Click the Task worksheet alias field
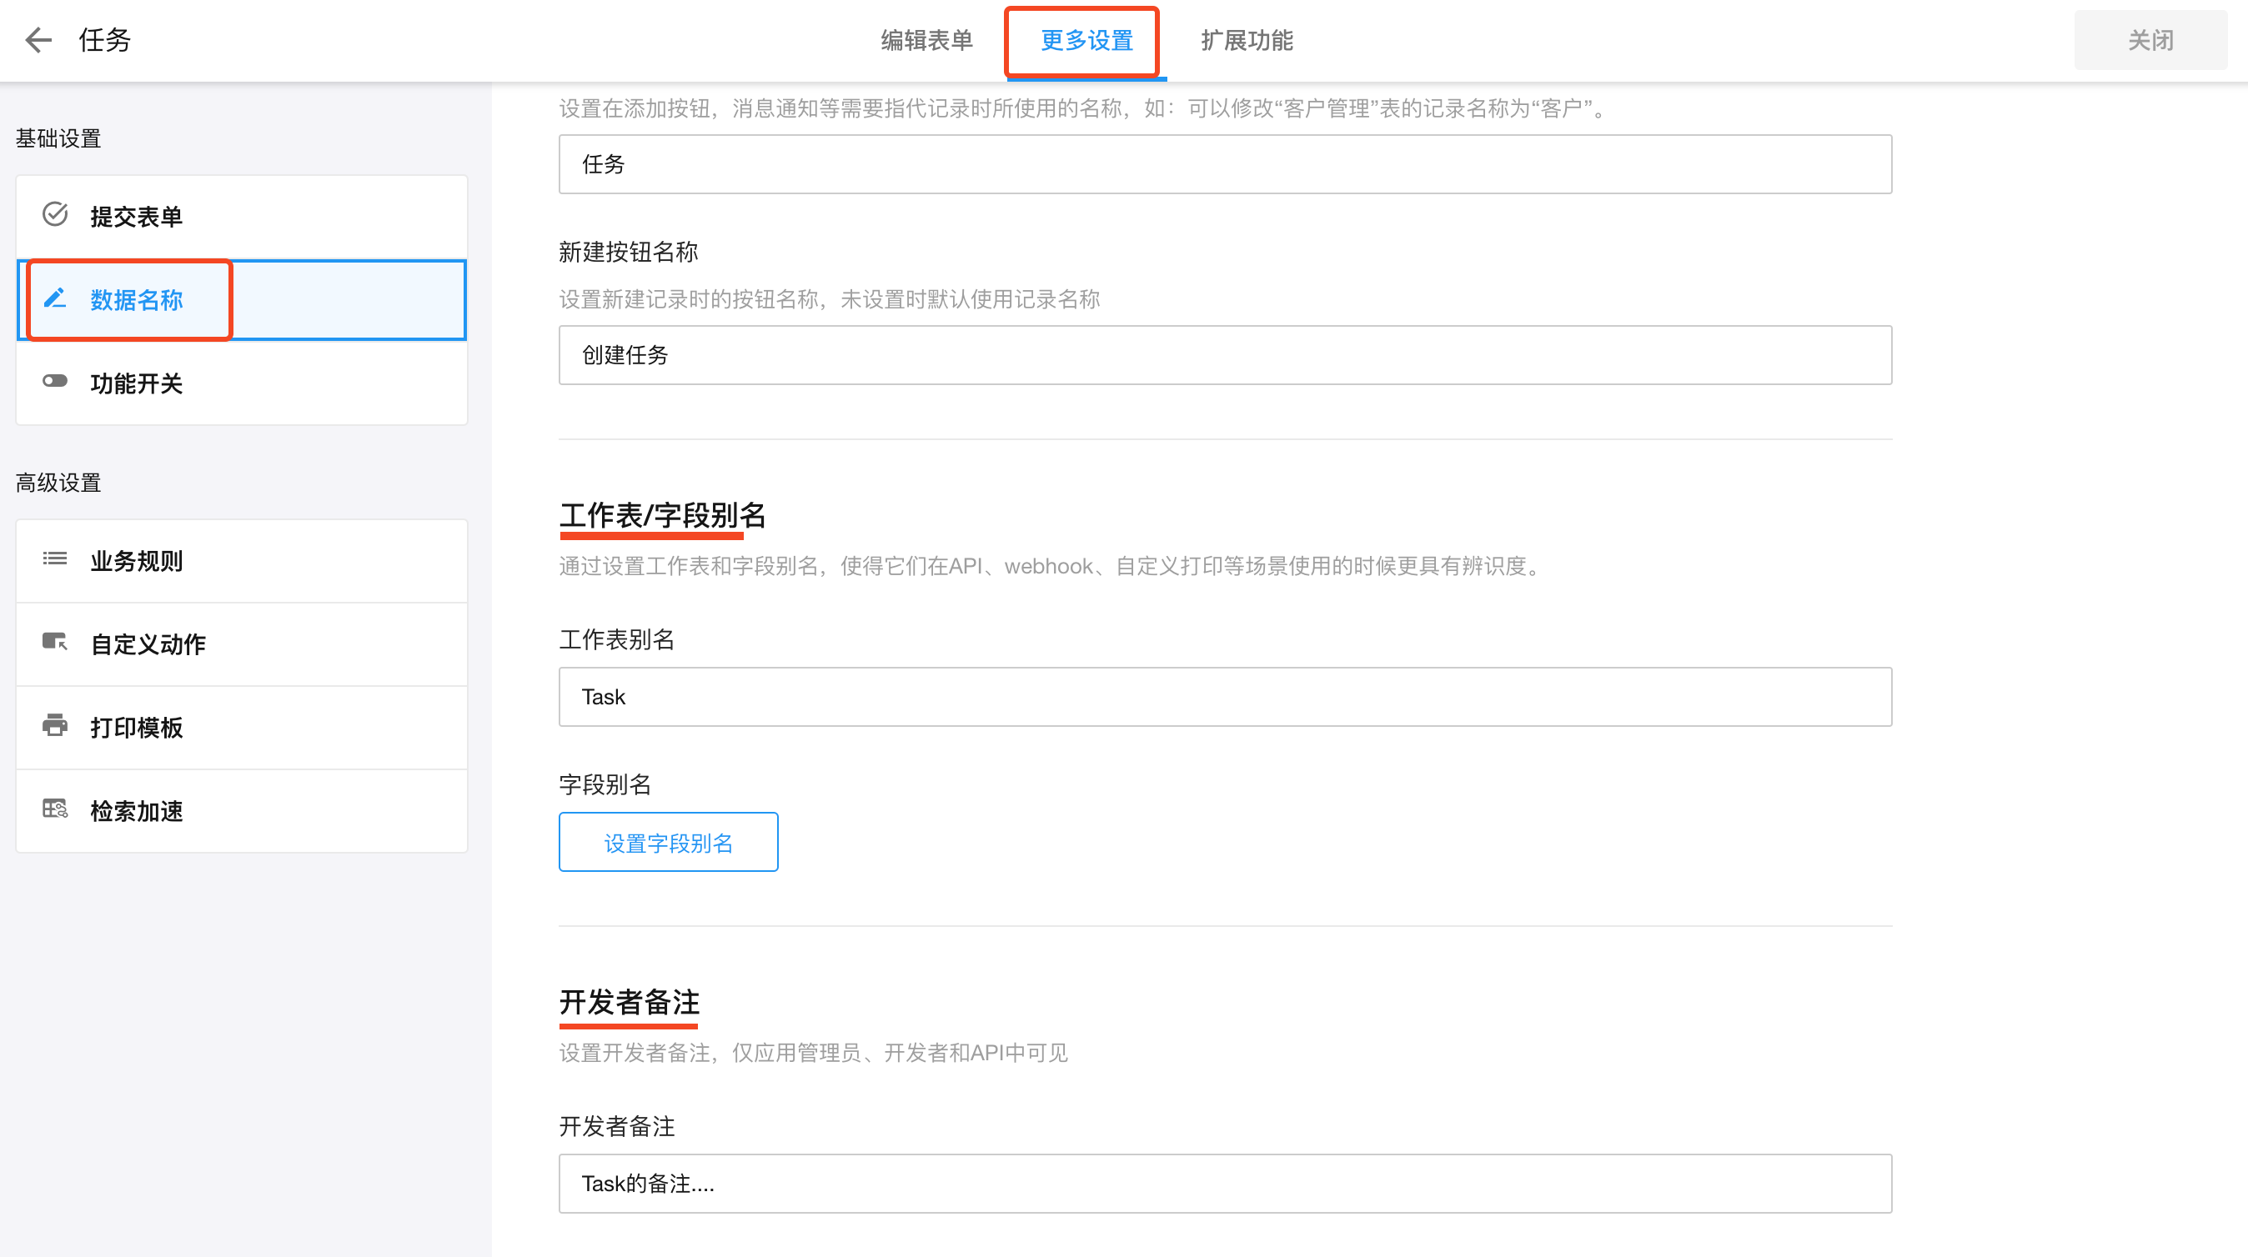This screenshot has height=1257, width=2248. [x=1224, y=697]
